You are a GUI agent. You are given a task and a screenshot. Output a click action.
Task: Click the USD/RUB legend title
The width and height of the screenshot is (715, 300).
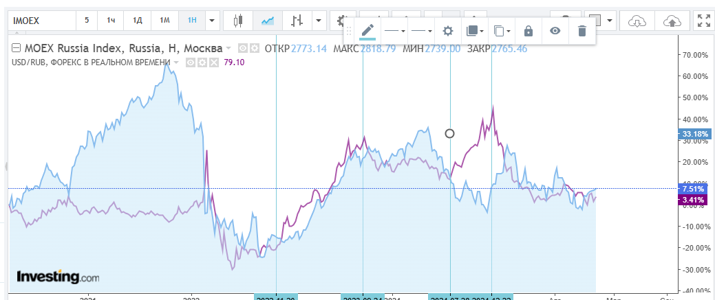pos(92,62)
